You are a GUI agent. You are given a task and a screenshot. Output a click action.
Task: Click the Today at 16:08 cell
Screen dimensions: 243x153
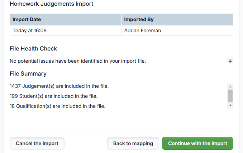(x=66, y=30)
